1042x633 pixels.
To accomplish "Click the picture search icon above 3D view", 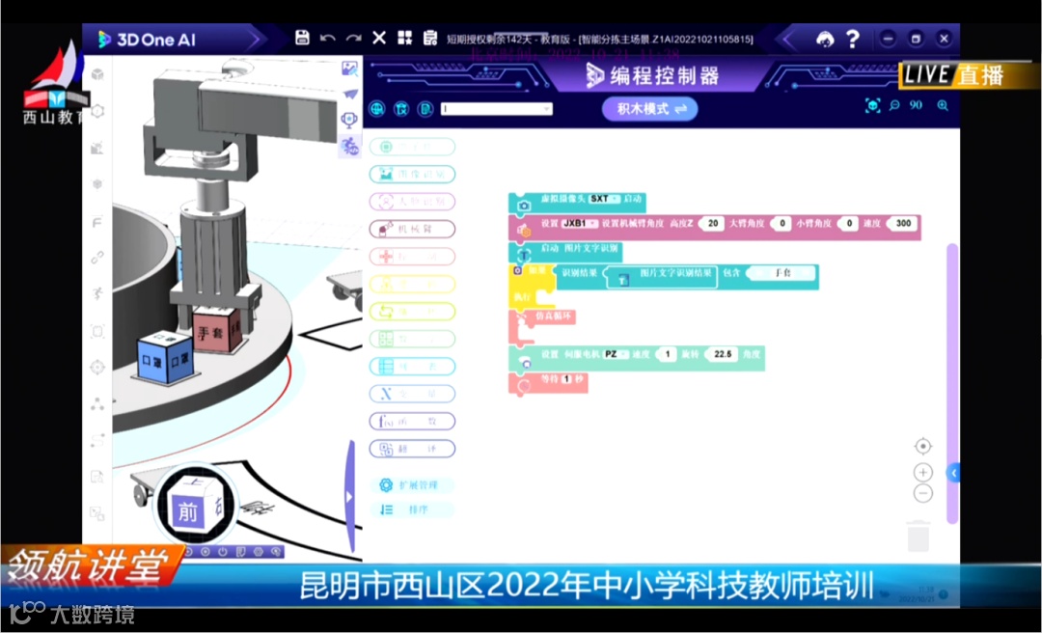I will tap(349, 68).
